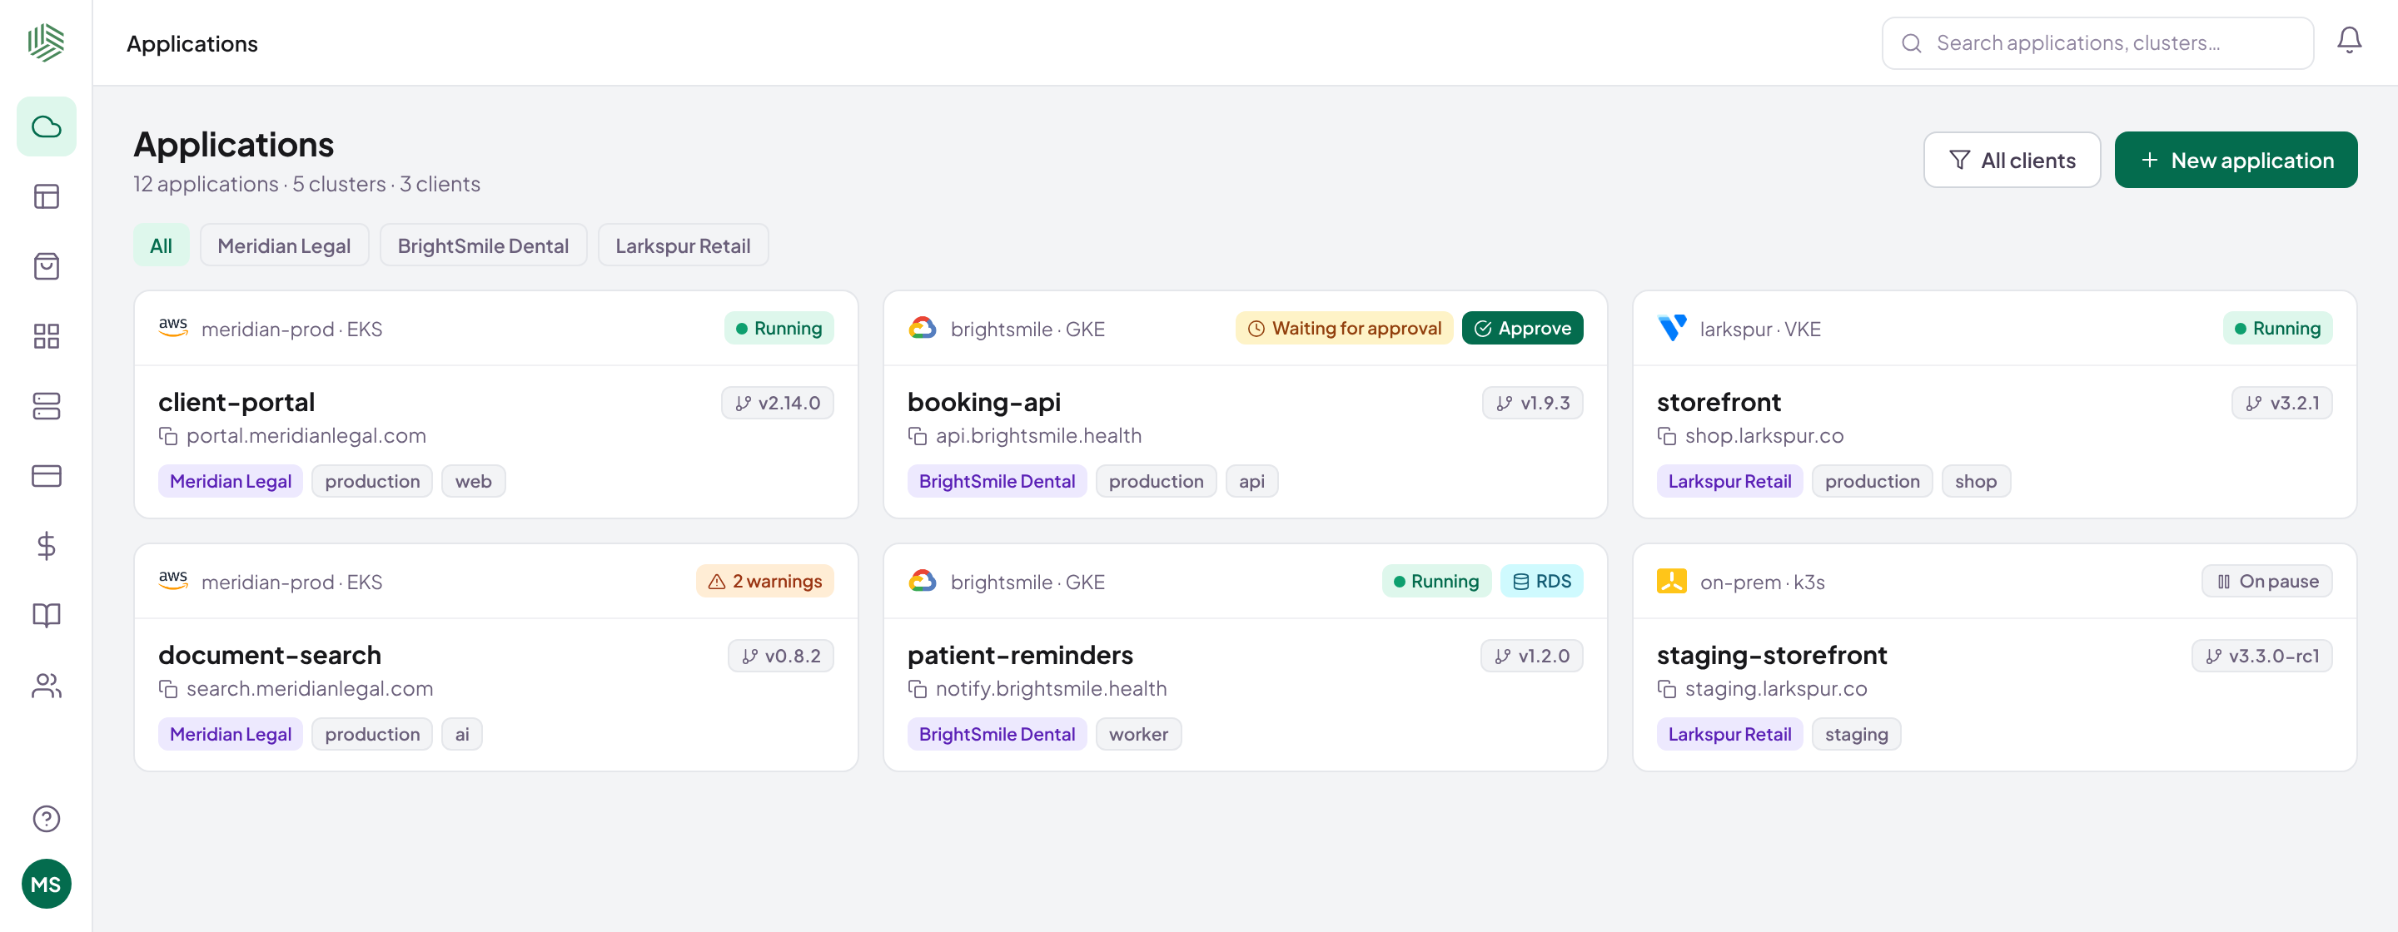Screen dimensions: 2398x932
Task: Open the dollar sign billing sidebar icon
Action: [x=47, y=545]
